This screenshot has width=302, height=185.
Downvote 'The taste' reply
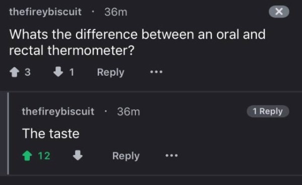78,155
